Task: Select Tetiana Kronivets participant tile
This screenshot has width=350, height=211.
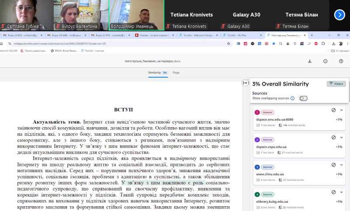Action: tap(192, 15)
